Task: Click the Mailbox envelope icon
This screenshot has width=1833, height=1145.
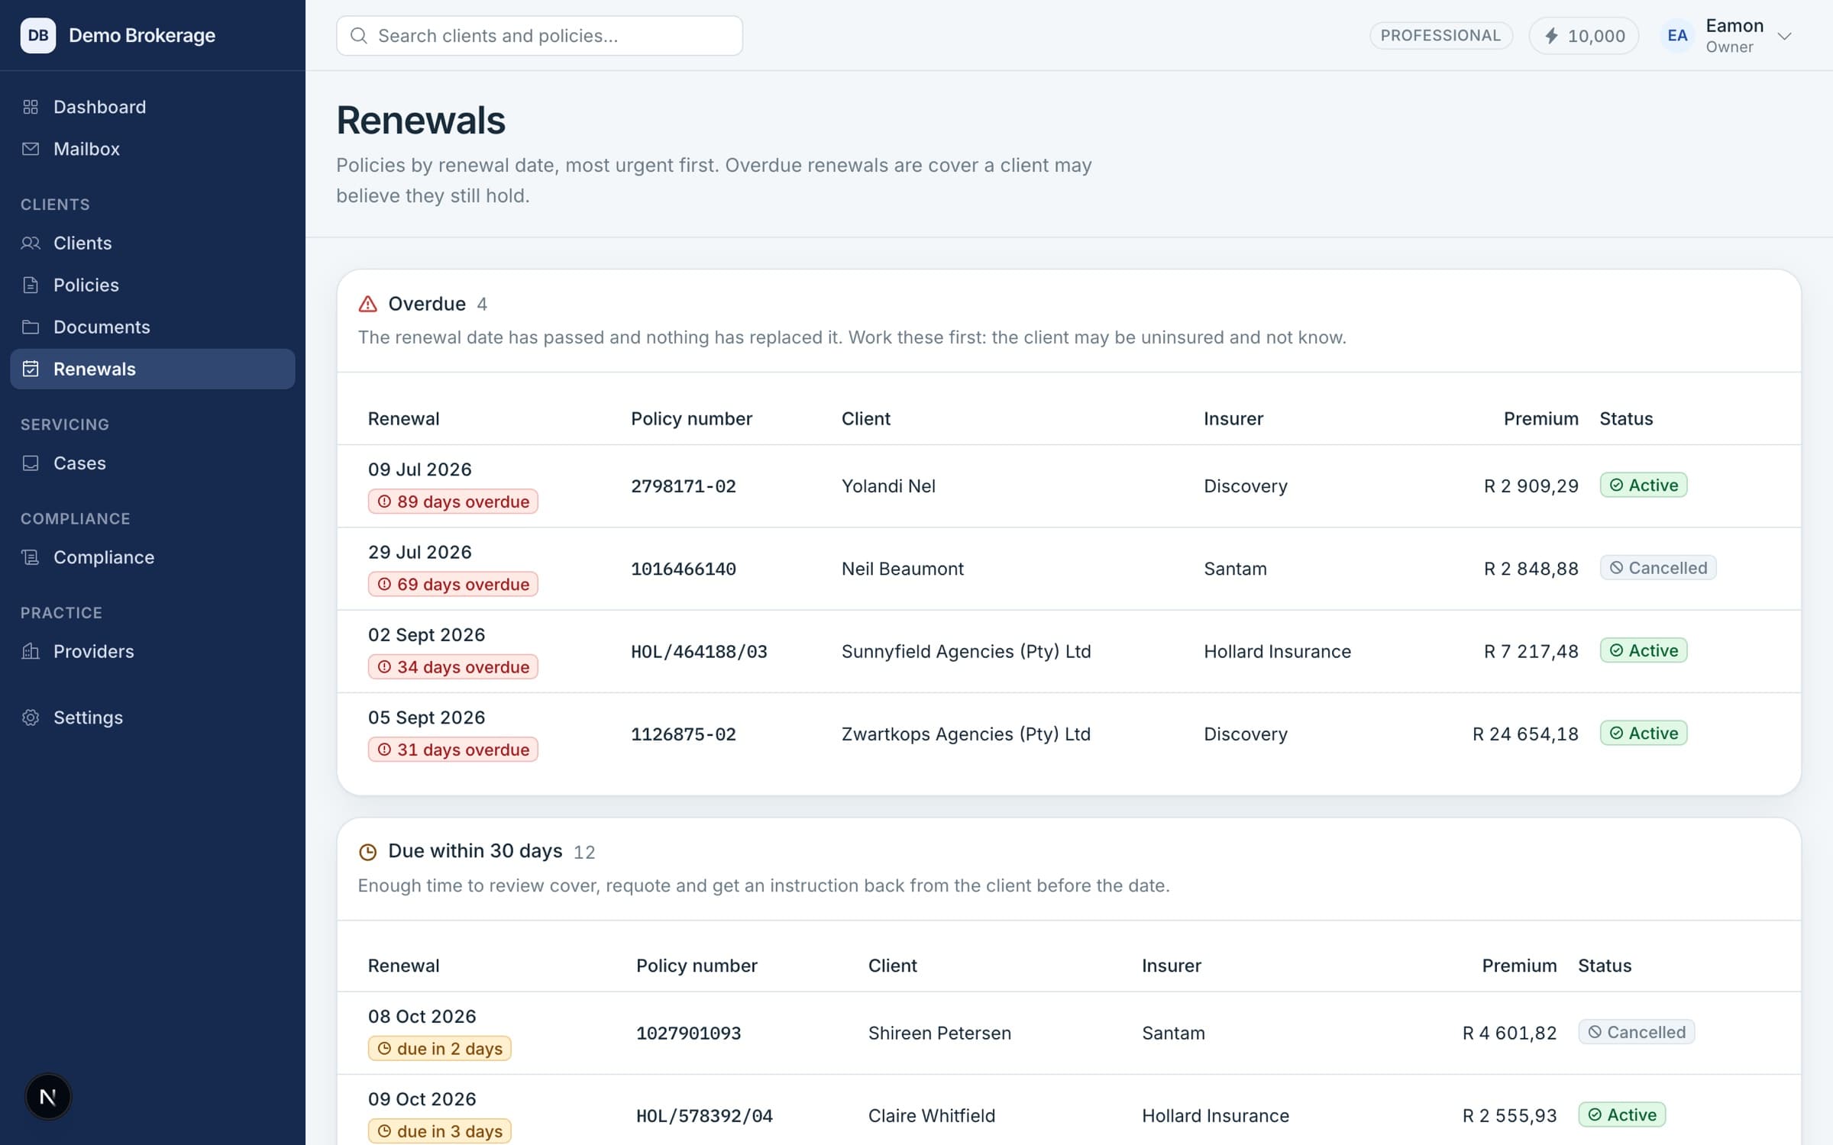Action: 31,149
